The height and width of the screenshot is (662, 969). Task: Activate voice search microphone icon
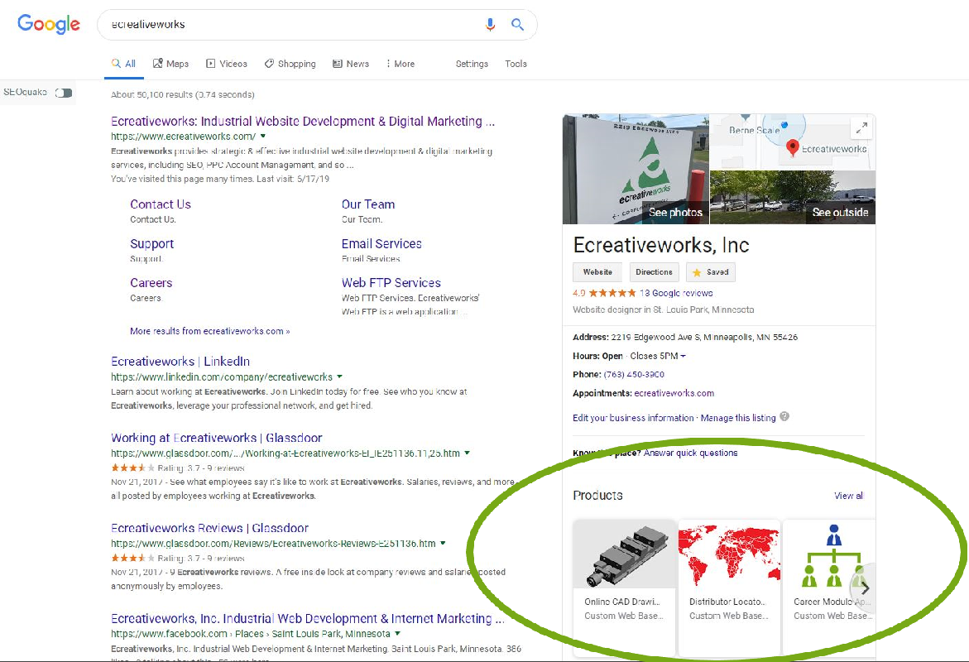(x=490, y=24)
